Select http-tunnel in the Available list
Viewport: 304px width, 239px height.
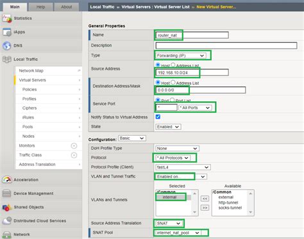pyautogui.click(x=228, y=202)
